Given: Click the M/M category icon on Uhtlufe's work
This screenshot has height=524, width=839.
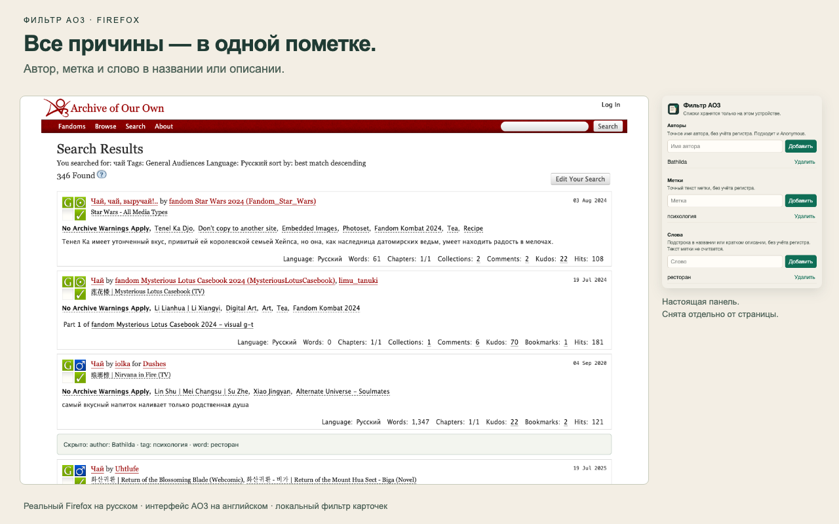Looking at the screenshot, I should [81, 471].
